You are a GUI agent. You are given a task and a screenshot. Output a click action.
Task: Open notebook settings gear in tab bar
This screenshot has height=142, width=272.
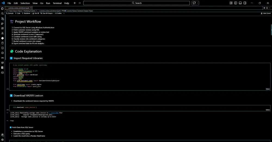click(x=264, y=8)
